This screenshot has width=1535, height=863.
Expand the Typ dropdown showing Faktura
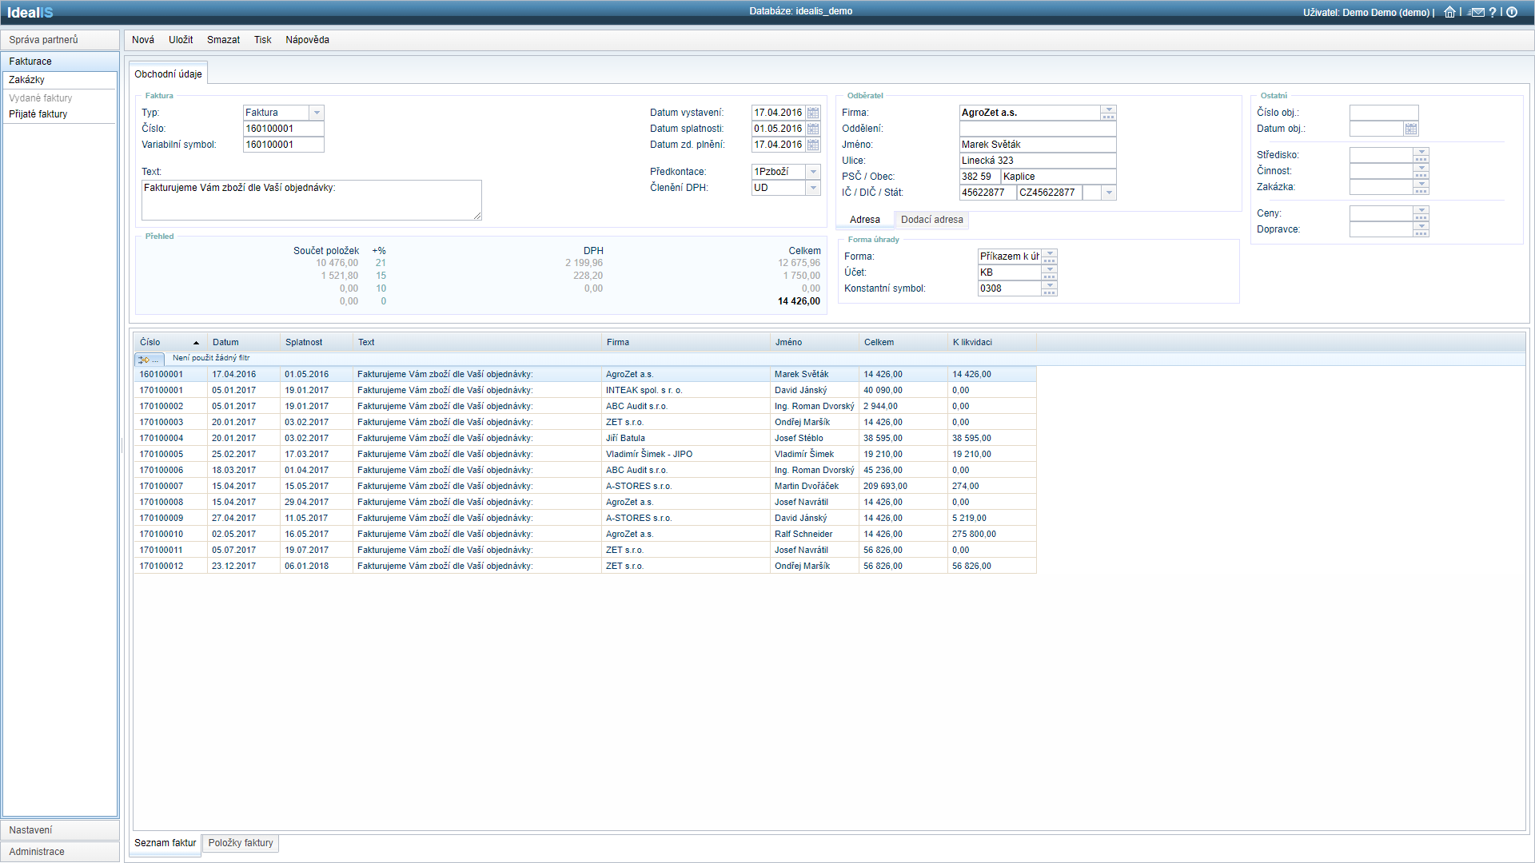click(317, 113)
